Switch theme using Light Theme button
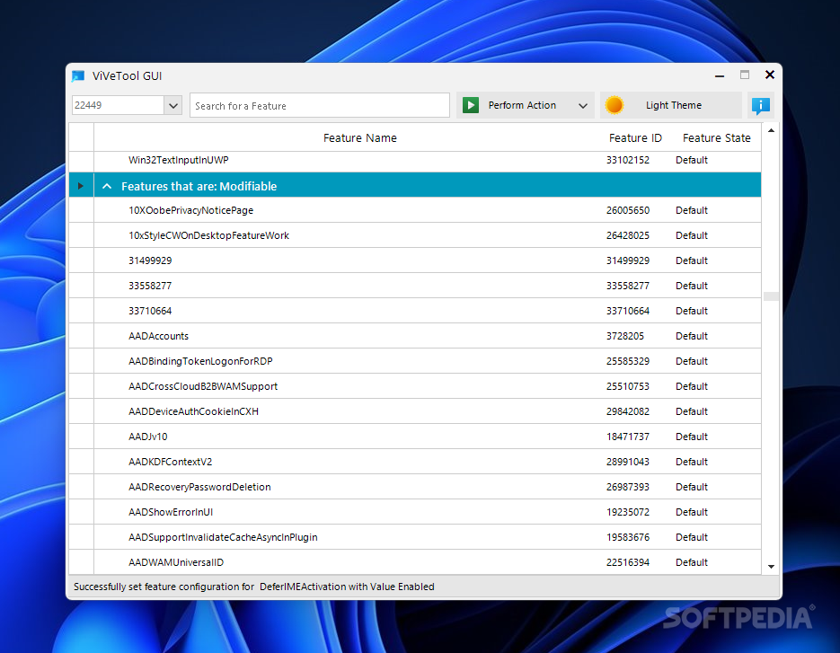Viewport: 840px width, 653px height. point(671,105)
